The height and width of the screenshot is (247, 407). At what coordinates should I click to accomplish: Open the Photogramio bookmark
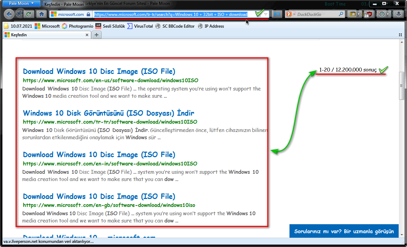click(77, 26)
